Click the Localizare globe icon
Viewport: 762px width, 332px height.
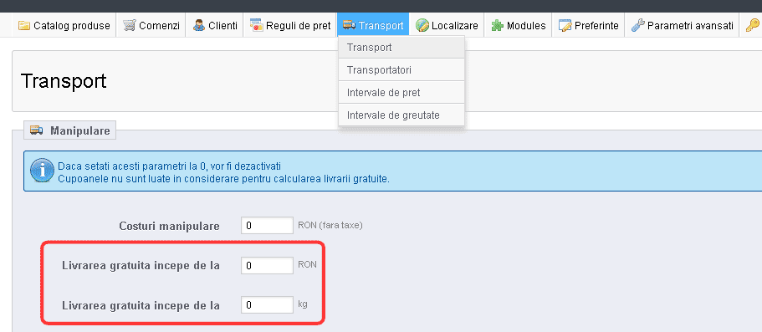[422, 25]
